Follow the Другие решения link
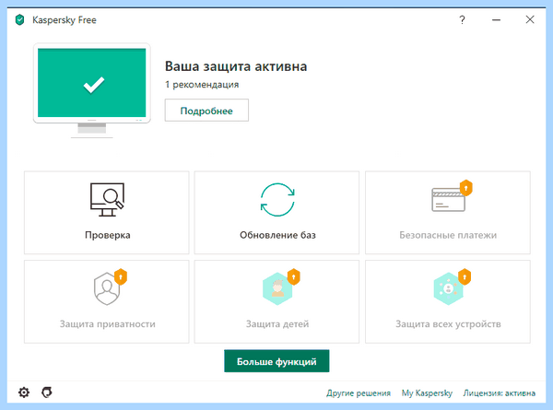 point(359,393)
